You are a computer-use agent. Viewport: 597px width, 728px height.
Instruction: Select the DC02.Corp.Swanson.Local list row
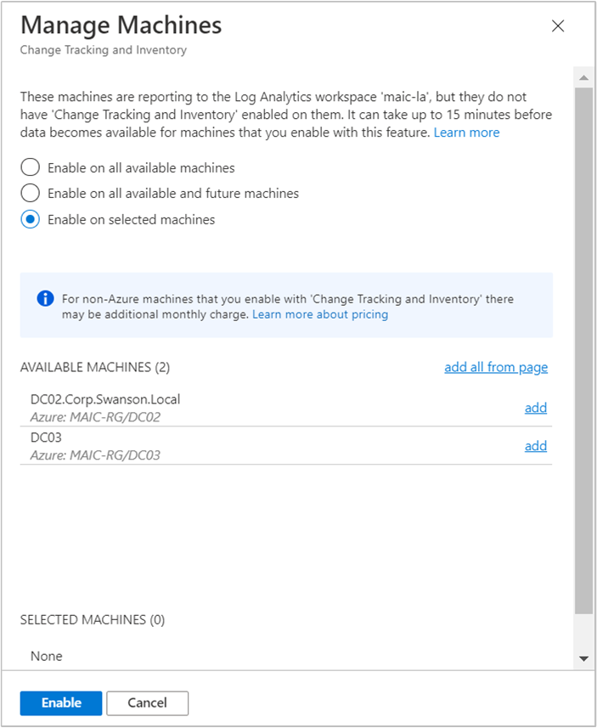click(x=286, y=408)
